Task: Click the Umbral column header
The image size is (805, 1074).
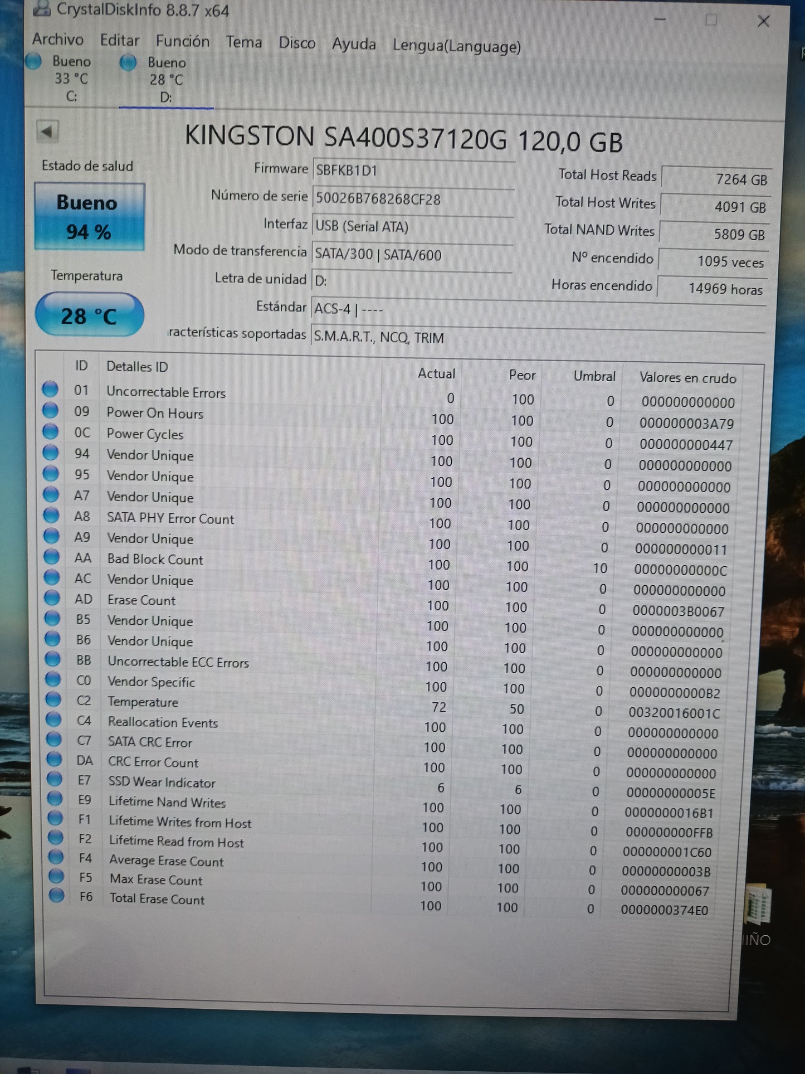Action: (594, 376)
